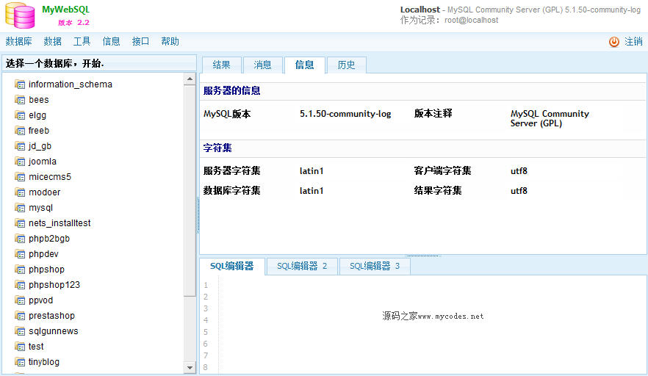
Task: Click the nets_installtest database icon
Action: point(20,223)
